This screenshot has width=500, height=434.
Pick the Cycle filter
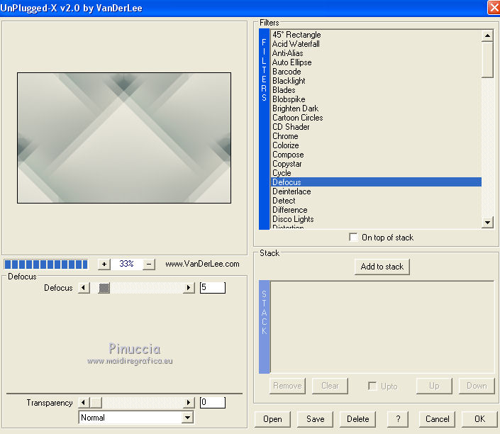coord(376,173)
